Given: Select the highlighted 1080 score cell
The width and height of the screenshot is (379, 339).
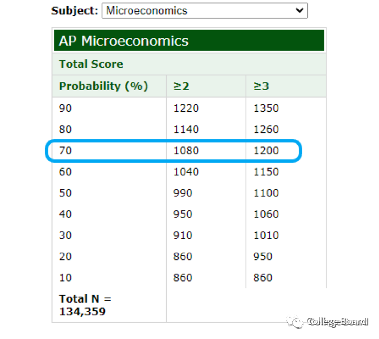Looking at the screenshot, I should click(186, 151).
